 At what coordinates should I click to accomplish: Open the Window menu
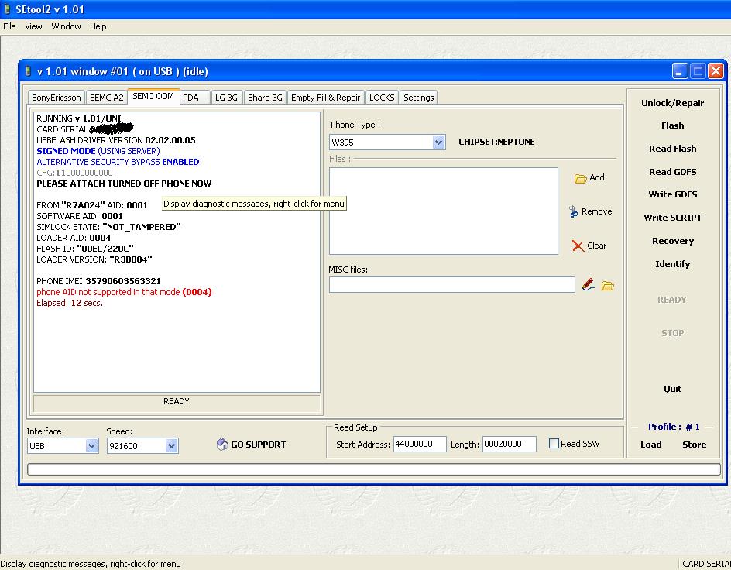[x=66, y=26]
